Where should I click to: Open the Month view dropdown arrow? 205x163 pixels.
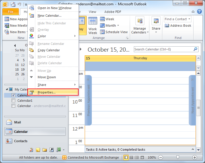coord(118,26)
